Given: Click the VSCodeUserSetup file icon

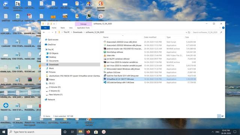Looking at the screenshot, I should pyautogui.click(x=105, y=82).
